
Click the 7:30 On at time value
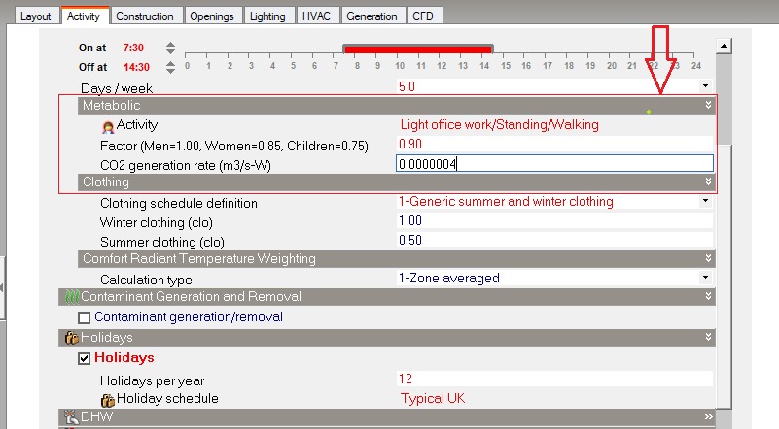click(x=133, y=48)
